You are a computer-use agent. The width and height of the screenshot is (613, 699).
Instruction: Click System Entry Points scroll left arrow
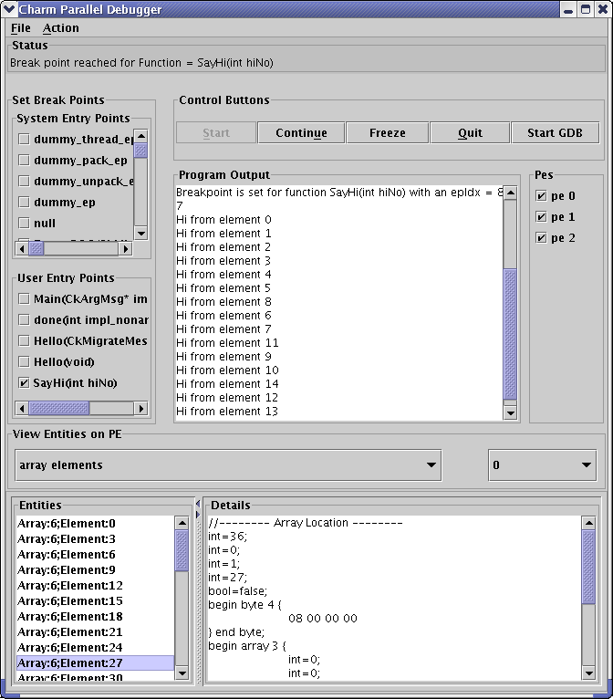click(x=22, y=249)
